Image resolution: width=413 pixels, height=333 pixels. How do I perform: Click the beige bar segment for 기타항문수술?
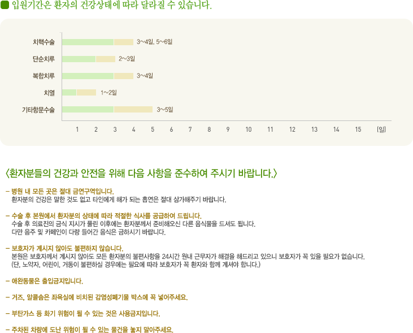click(x=133, y=110)
